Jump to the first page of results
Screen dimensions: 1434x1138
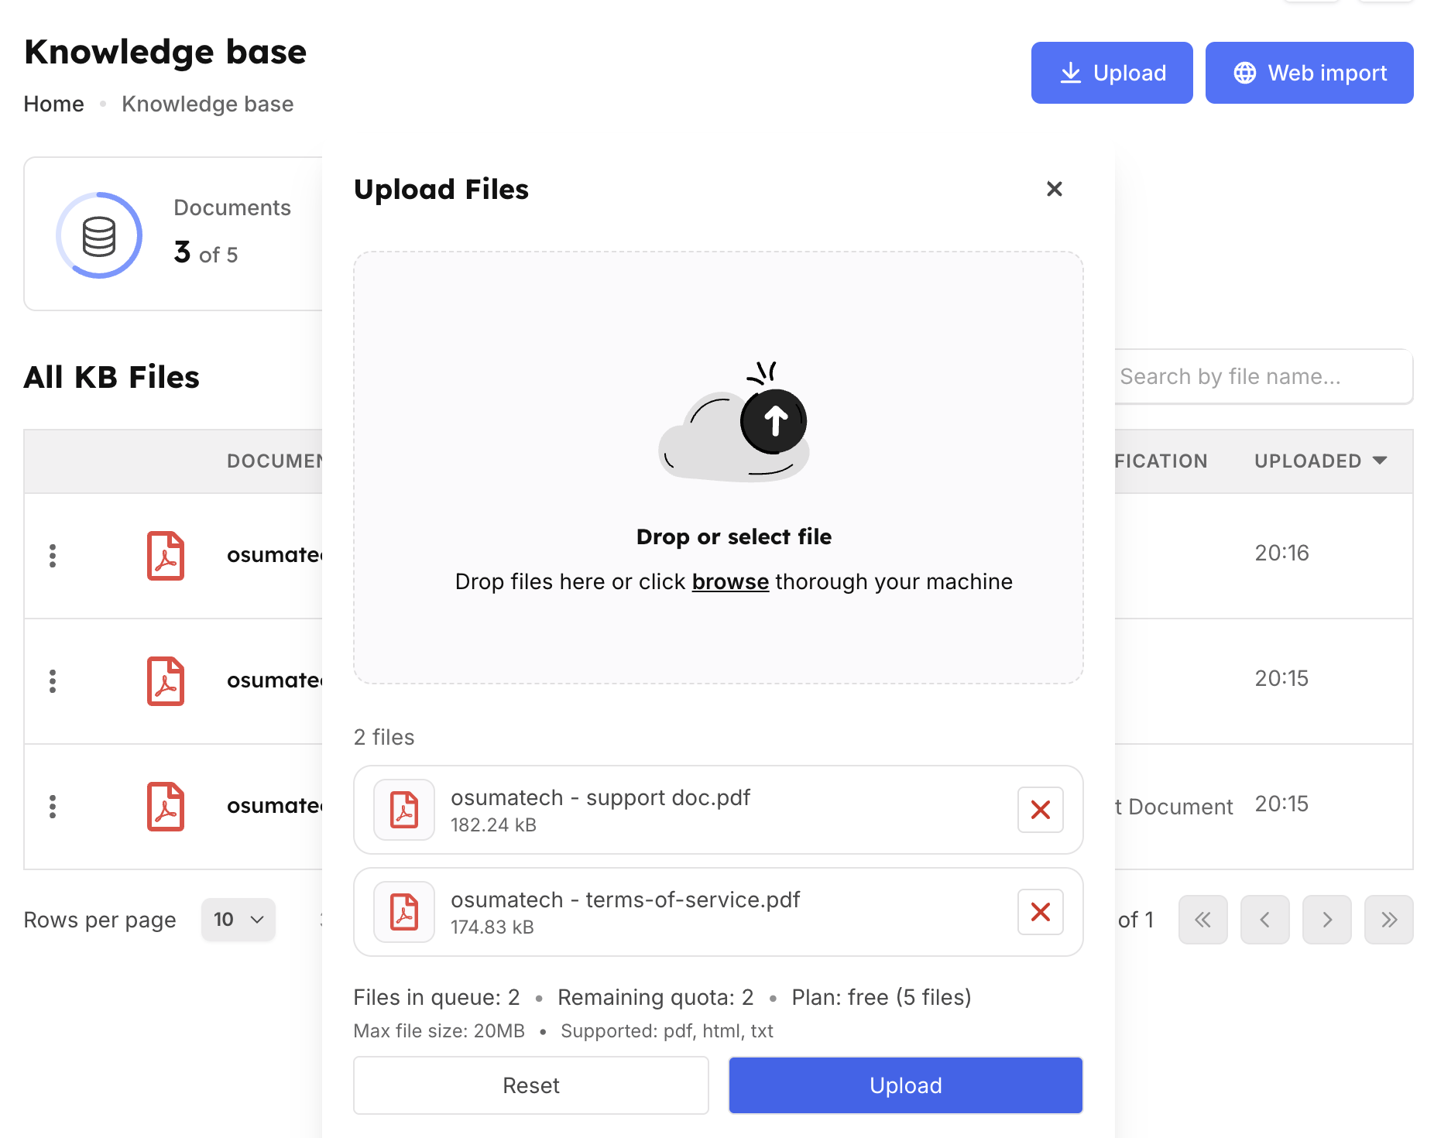coord(1202,920)
